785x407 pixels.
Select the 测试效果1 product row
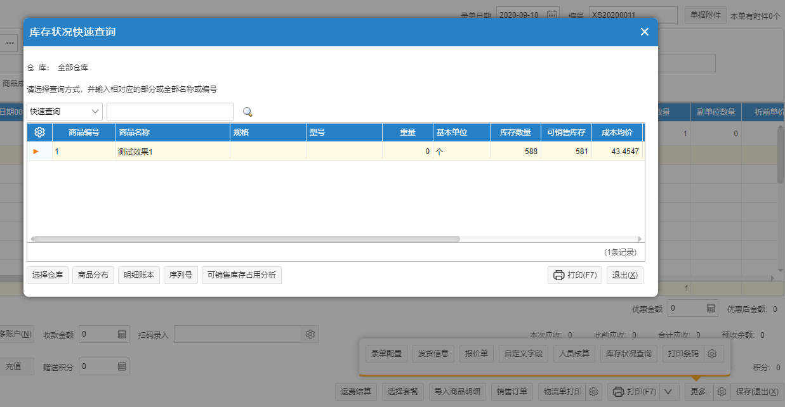pos(336,152)
